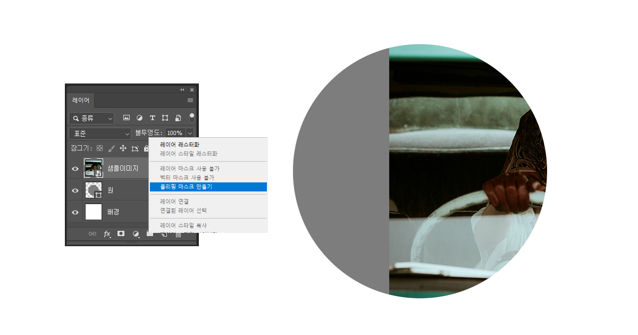
Task: Open the Layers panel hamburger menu
Action: 190,100
